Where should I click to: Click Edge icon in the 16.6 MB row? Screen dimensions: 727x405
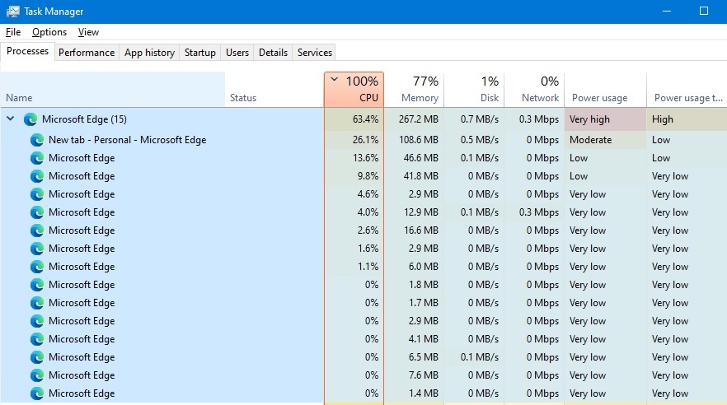[36, 230]
